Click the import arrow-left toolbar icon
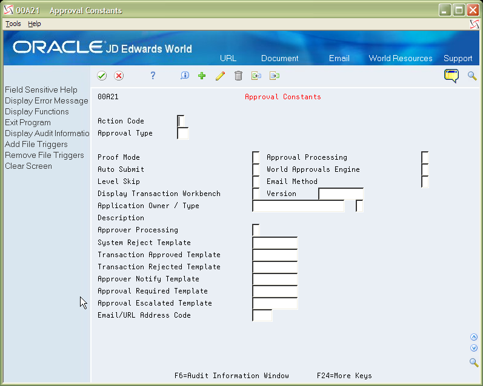The height and width of the screenshot is (386, 483). [256, 76]
